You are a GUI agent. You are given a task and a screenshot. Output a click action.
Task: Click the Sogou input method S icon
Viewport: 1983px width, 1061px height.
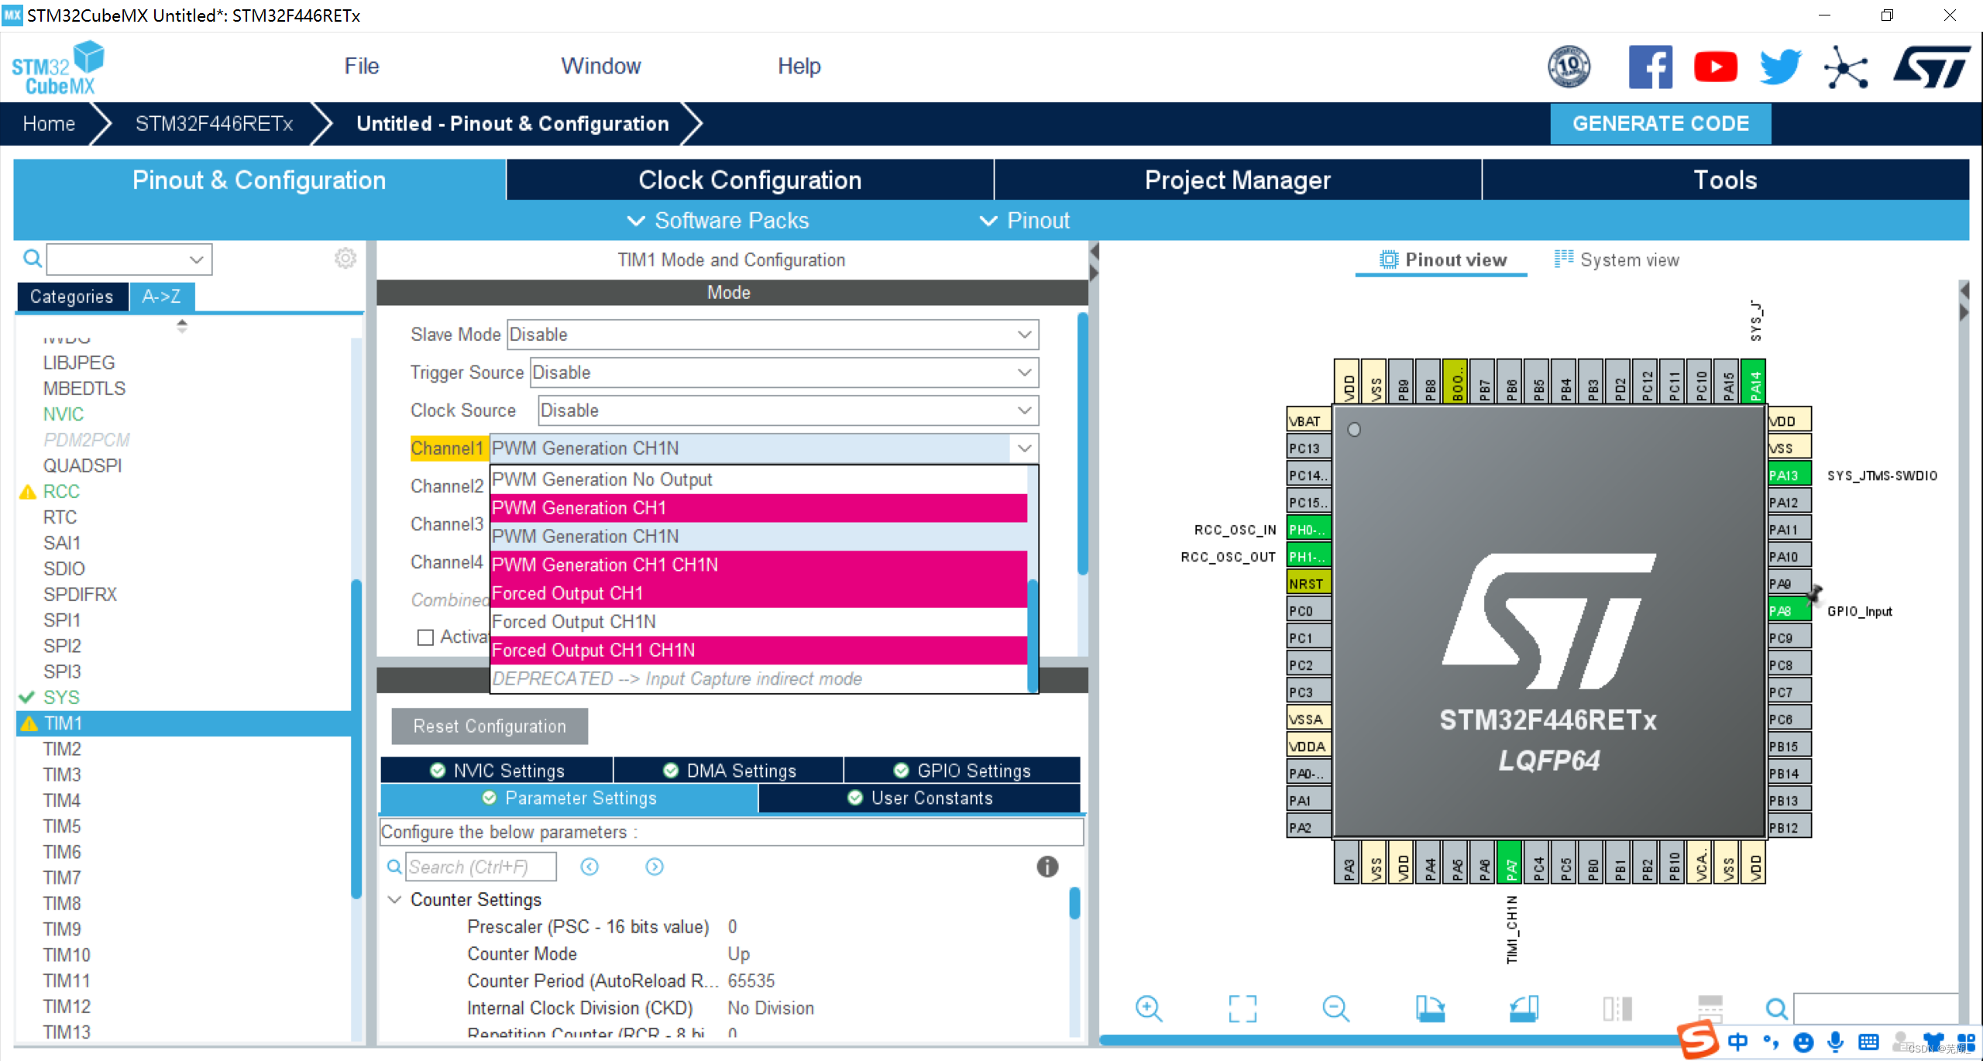1699,1039
